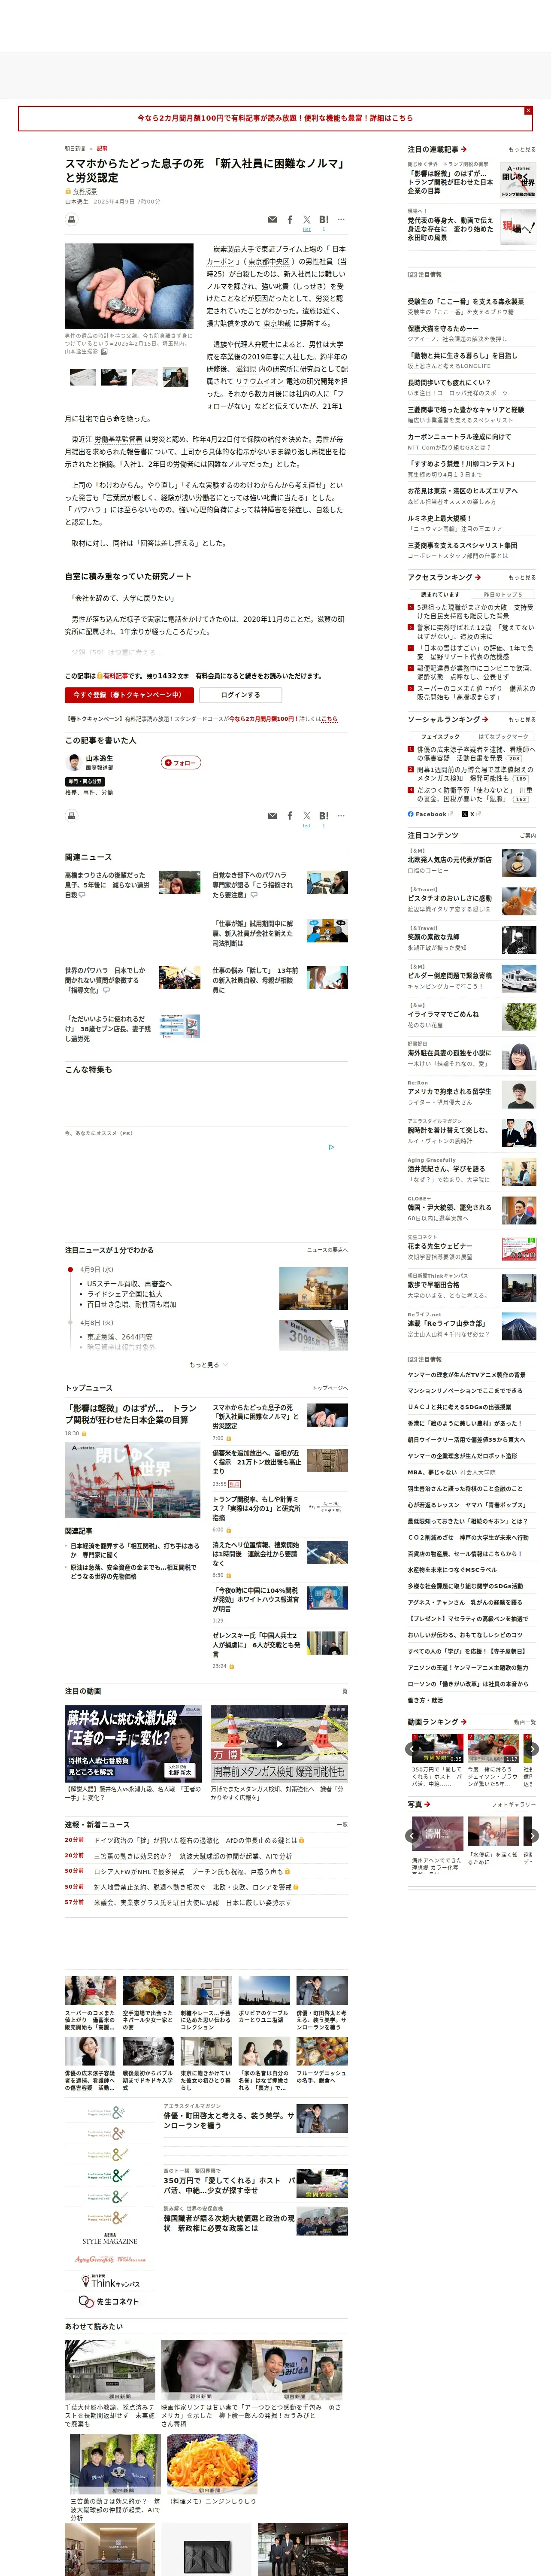Click mail icon beneath the author profile
Screen dimensions: 551x2576
(272, 816)
